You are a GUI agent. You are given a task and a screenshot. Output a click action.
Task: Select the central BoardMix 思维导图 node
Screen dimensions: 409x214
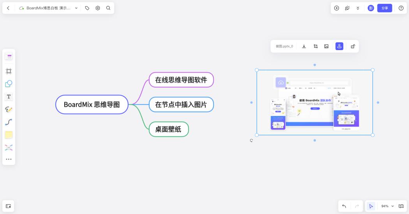(92, 104)
